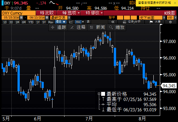Click the 移平 moving average label
This screenshot has width=178, height=122.
click(112, 18)
